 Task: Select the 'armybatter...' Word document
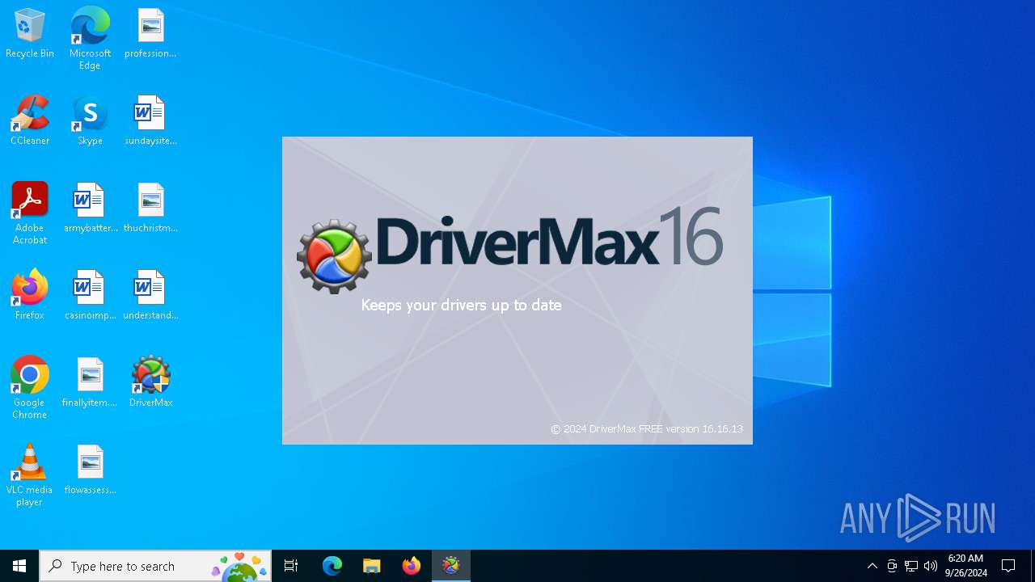click(90, 209)
